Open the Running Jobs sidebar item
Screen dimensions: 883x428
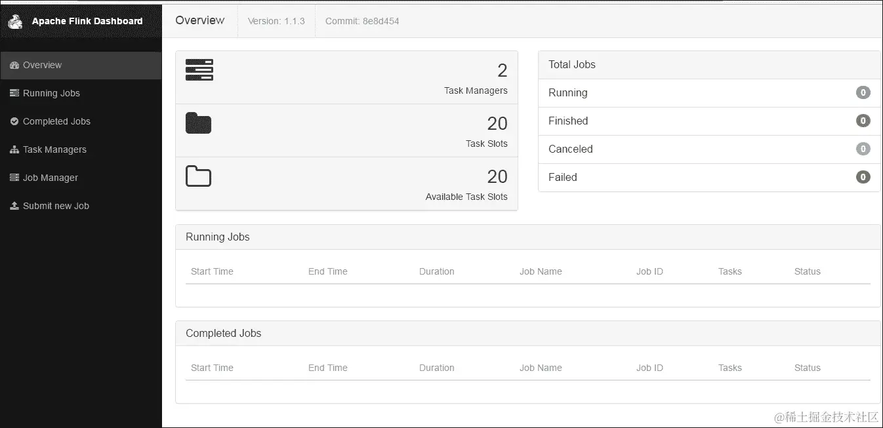pyautogui.click(x=51, y=93)
